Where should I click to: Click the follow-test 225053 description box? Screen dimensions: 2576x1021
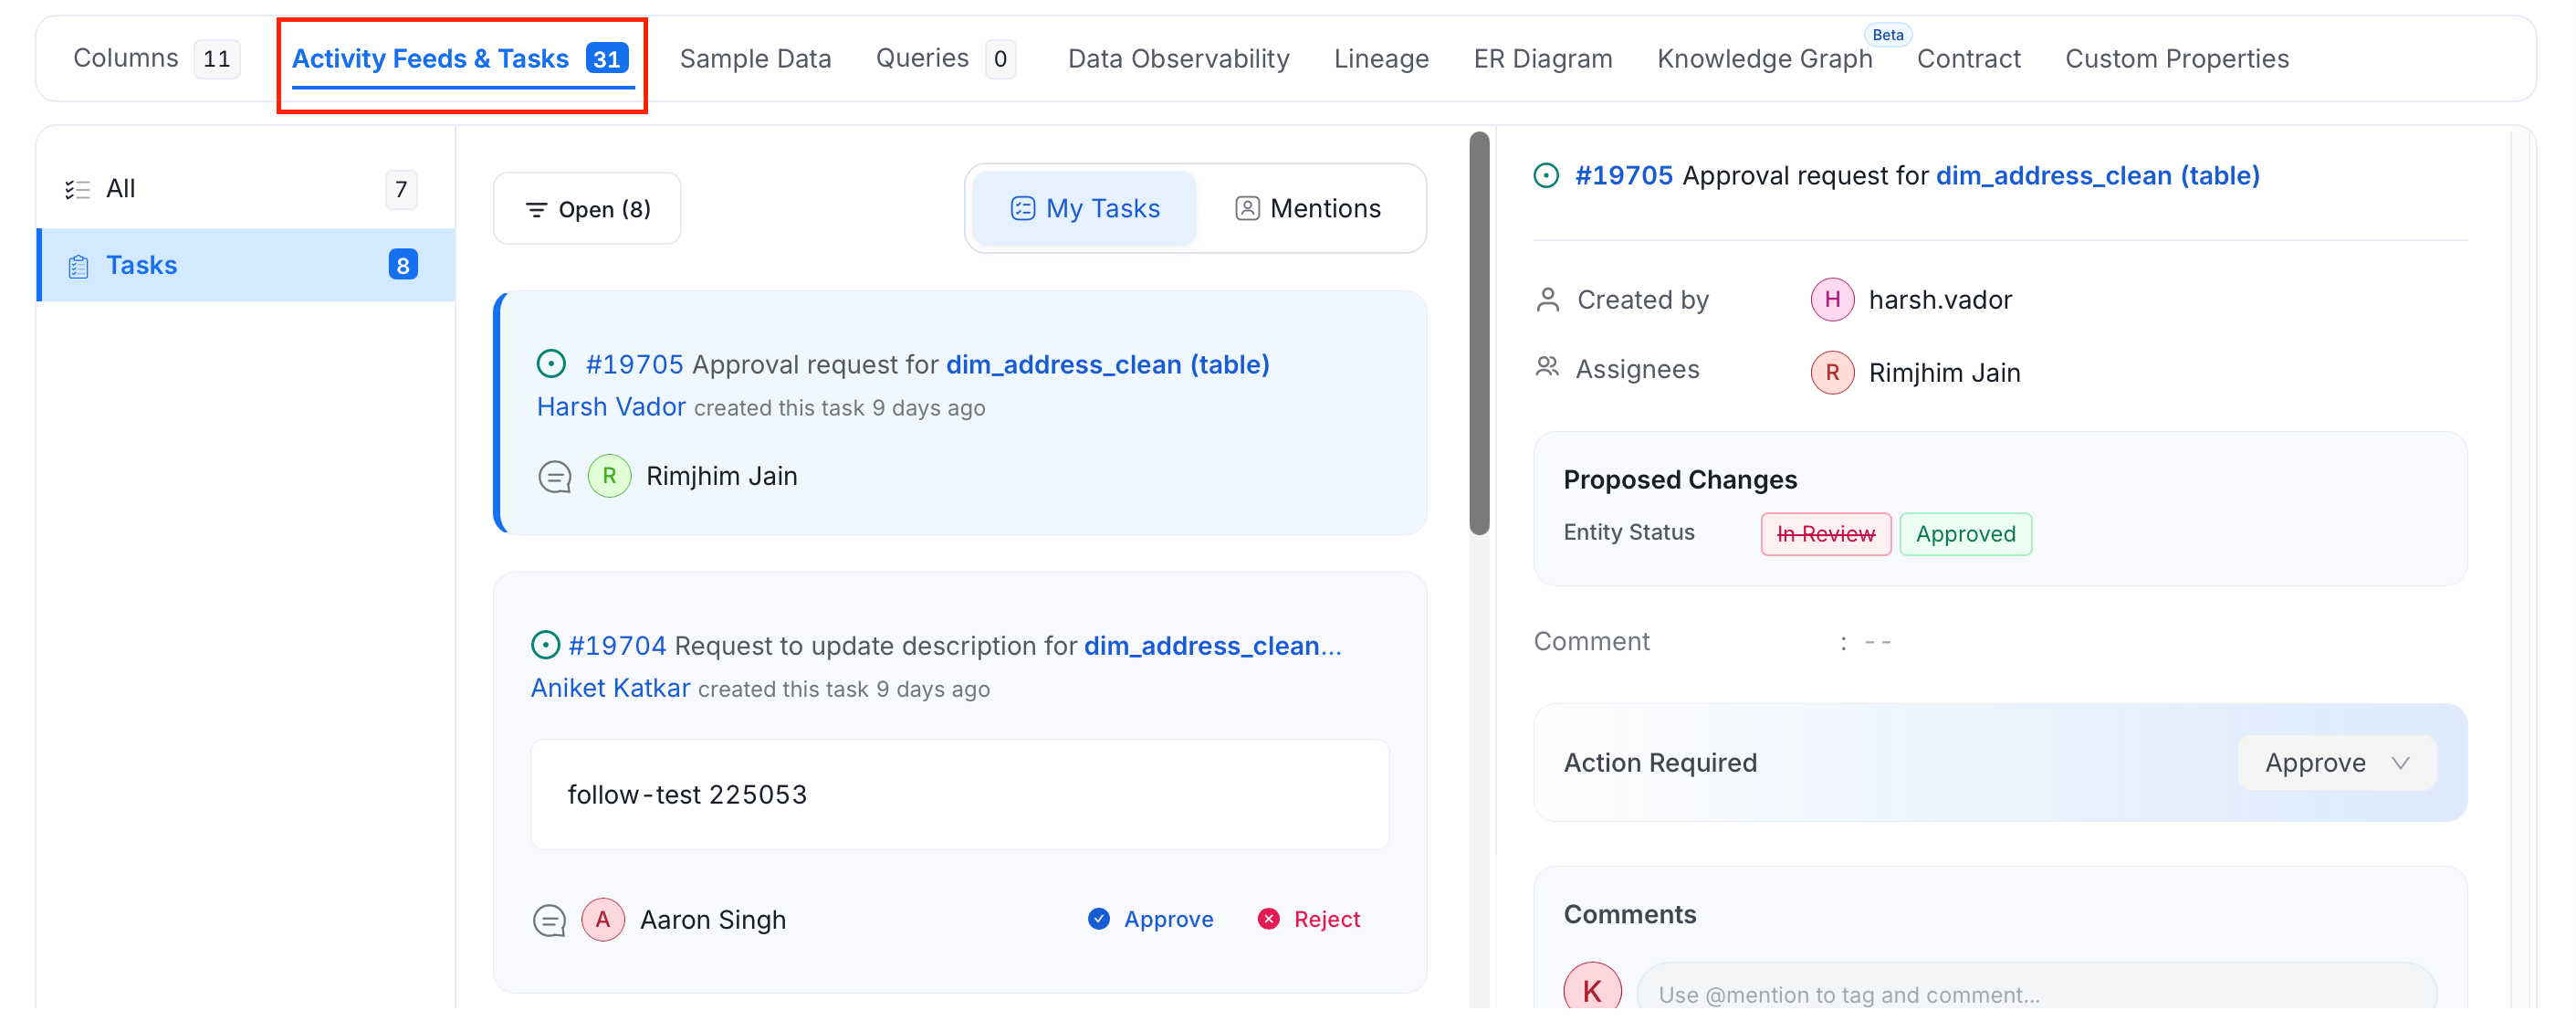point(959,795)
